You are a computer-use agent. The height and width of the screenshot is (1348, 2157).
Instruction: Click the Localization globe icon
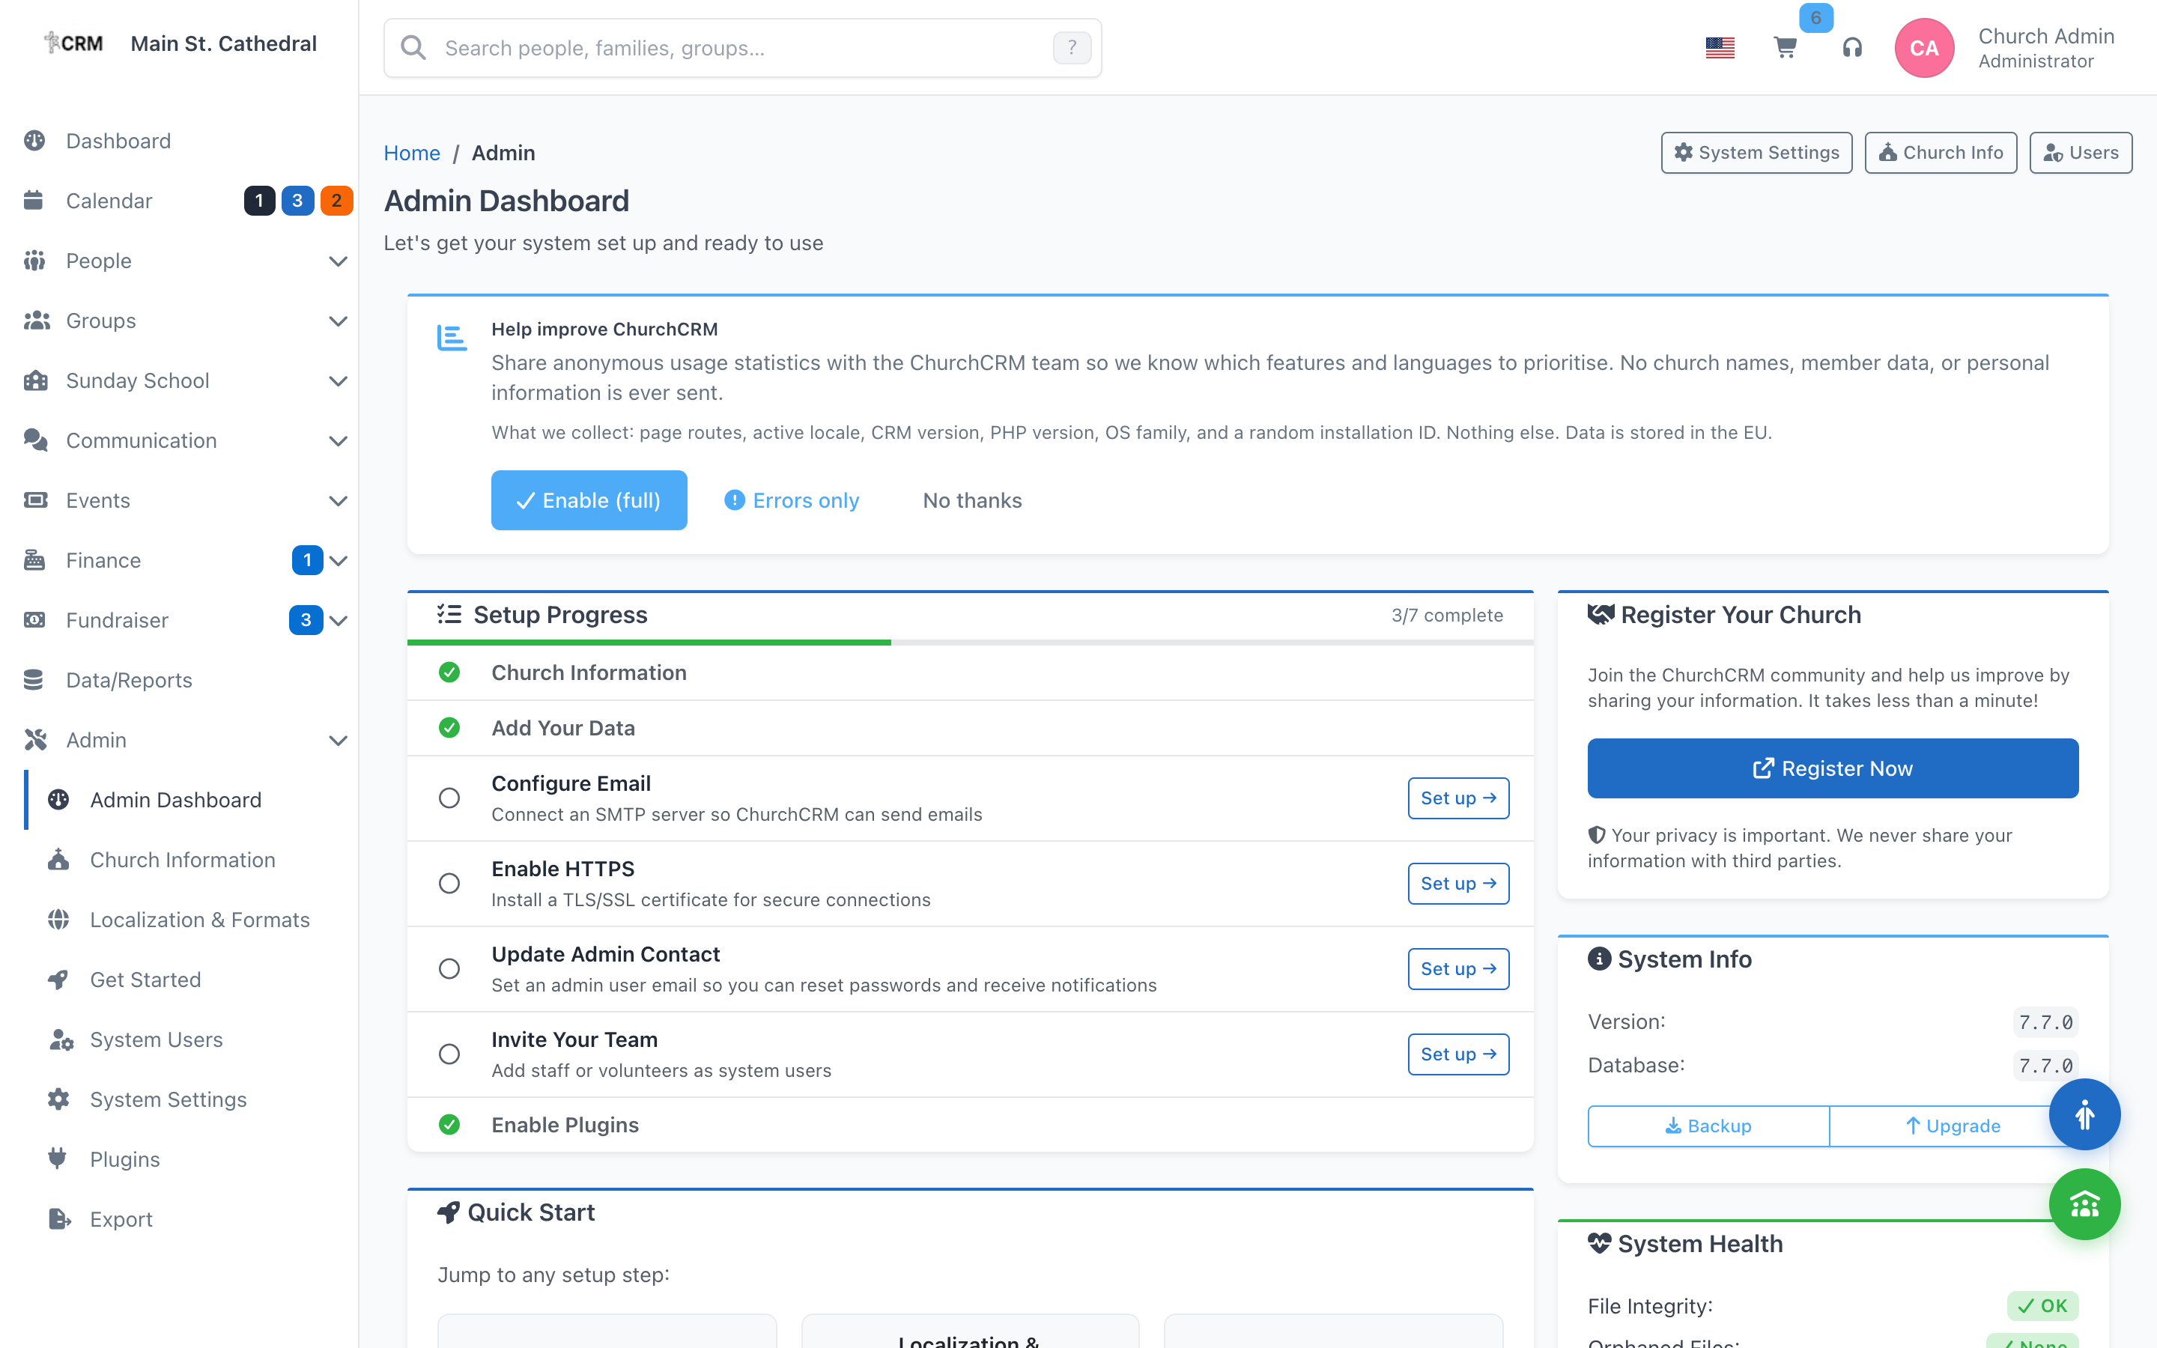tap(59, 919)
